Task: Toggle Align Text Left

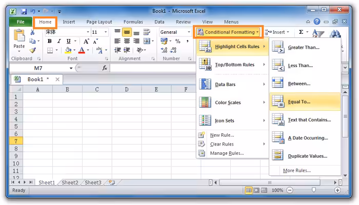Action: 117,41
